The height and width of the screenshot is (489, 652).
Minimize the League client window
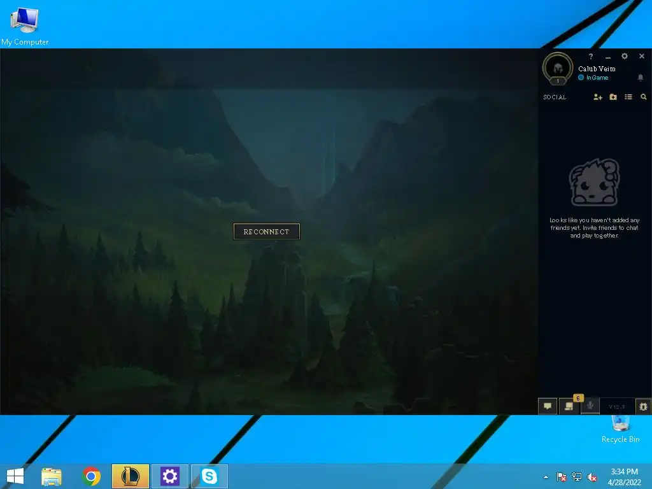(x=608, y=57)
